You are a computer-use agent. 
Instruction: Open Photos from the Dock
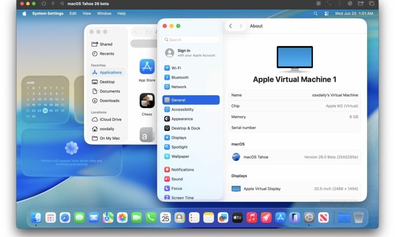122,218
